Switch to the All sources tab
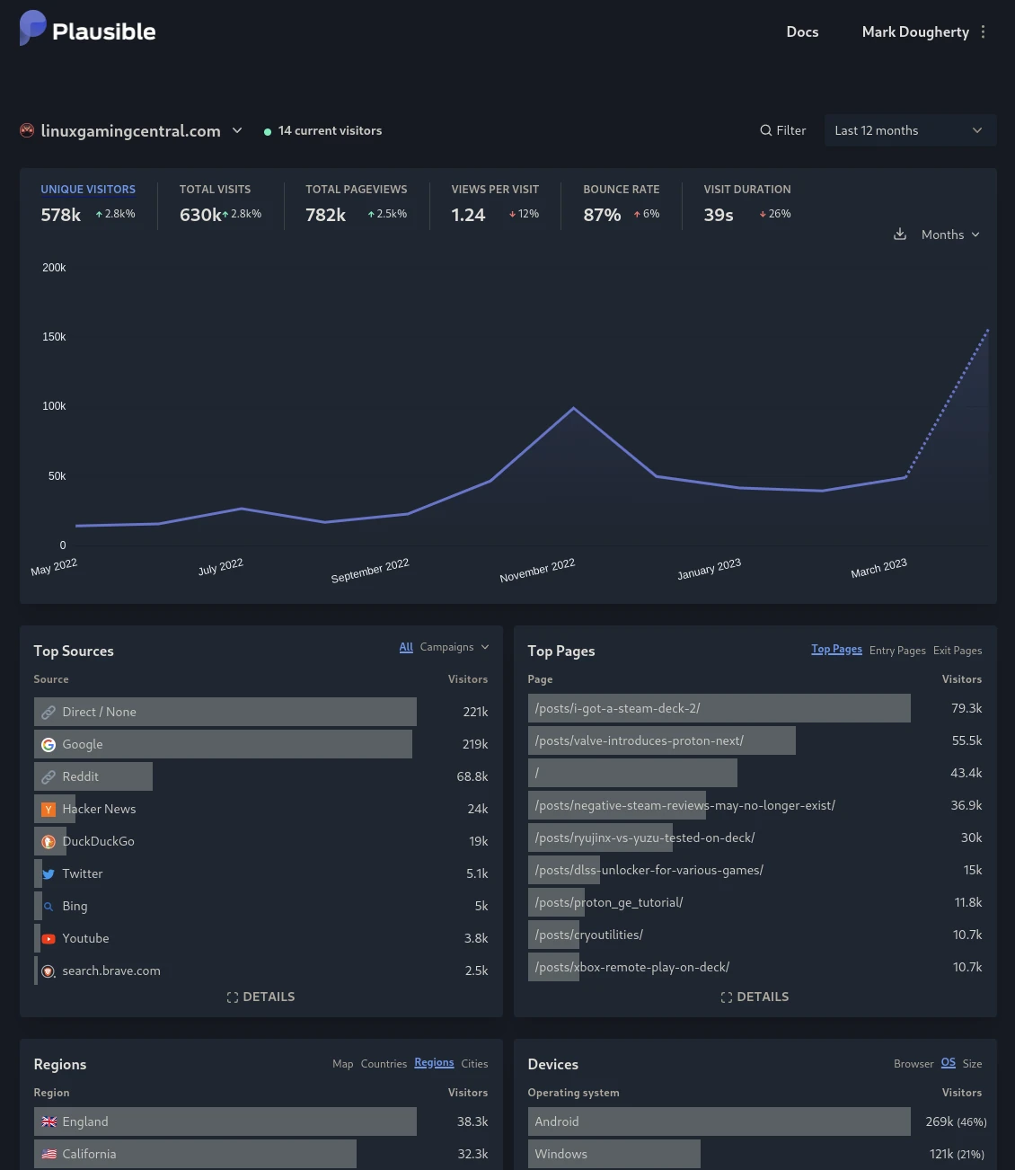 [x=406, y=647]
